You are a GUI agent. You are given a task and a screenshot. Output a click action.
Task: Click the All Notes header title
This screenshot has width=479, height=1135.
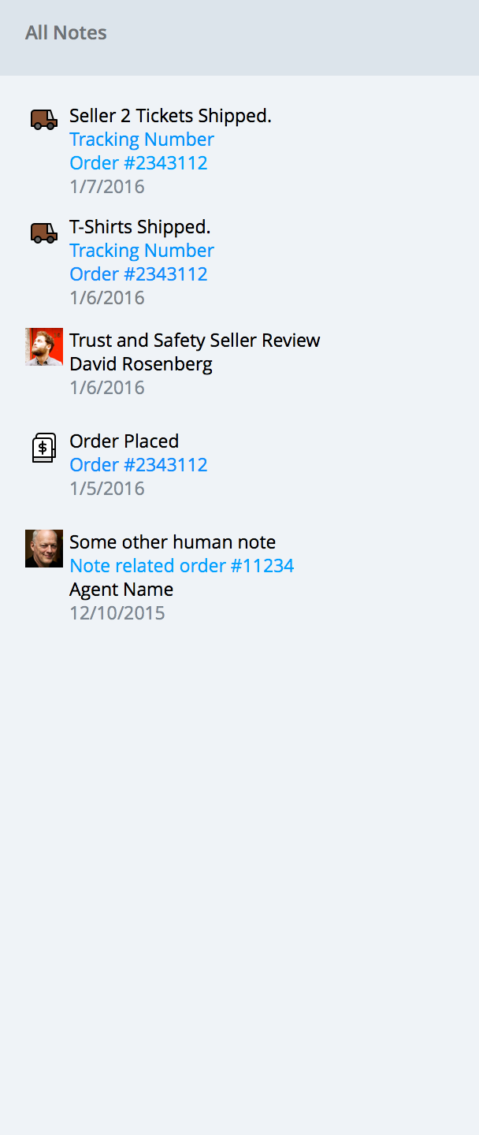click(66, 33)
